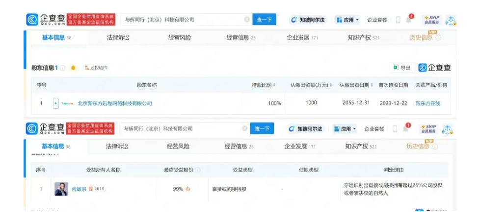Screen dimensions: 481x224
Task: Click the 导出 export button
Action: (402, 68)
